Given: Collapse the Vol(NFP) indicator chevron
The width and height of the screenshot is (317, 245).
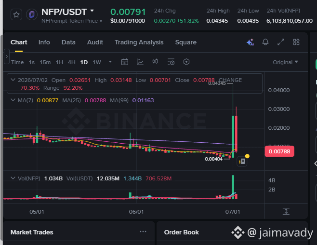Looking at the screenshot, I should [x=13, y=178].
